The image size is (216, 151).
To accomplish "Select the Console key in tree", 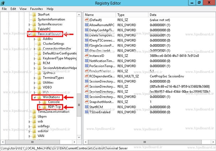I will click(x=54, y=102).
